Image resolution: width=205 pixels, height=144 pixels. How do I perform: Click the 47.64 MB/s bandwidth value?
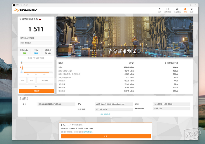(129, 87)
